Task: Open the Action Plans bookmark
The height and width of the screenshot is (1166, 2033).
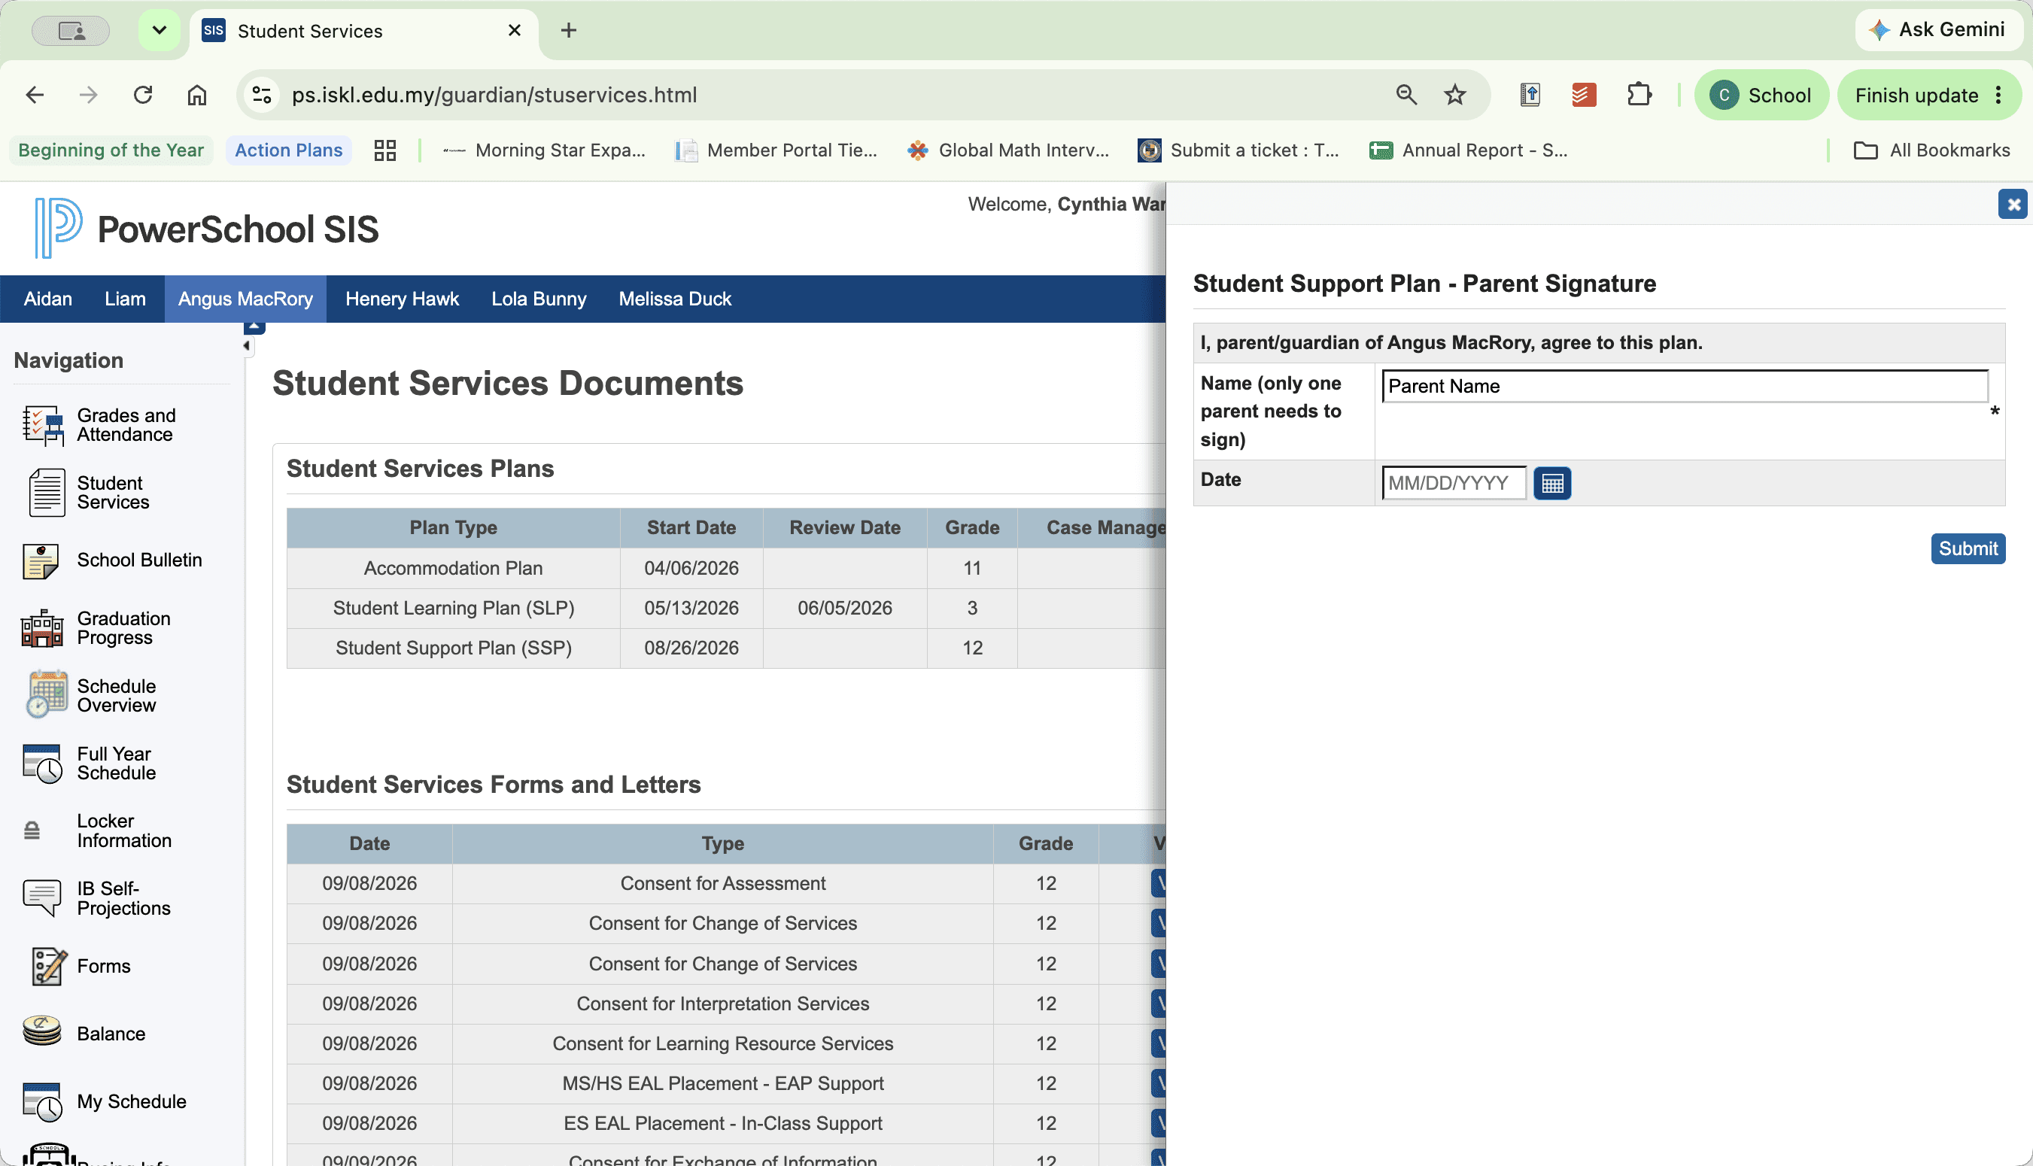Action: coord(288,150)
